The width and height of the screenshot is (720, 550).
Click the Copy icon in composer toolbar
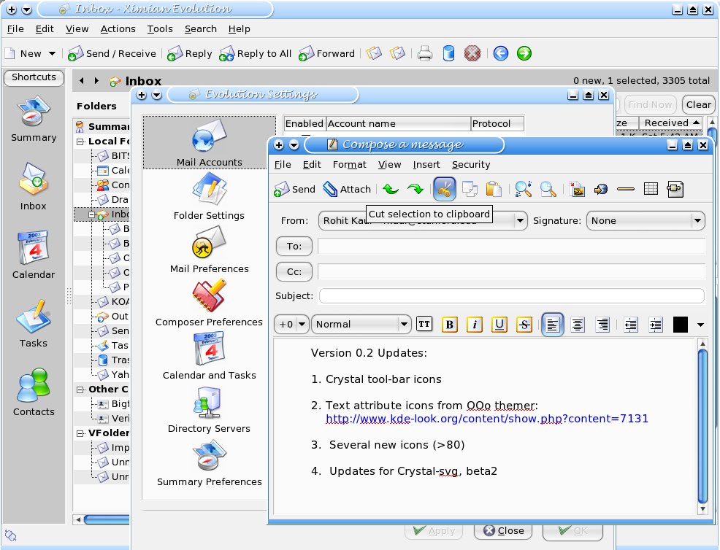pyautogui.click(x=470, y=189)
